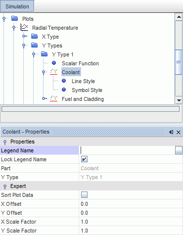Expand the X Type tree node
This screenshot has height=235, width=183.
click(x=24, y=36)
